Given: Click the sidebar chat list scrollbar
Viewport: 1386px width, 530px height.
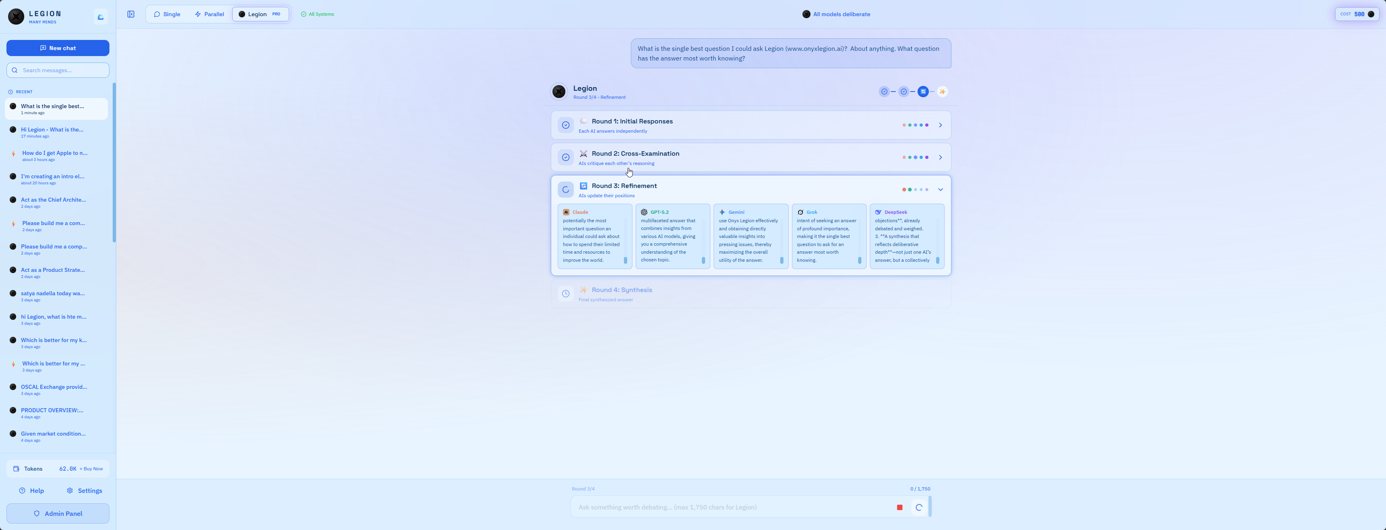Looking at the screenshot, I should (113, 161).
